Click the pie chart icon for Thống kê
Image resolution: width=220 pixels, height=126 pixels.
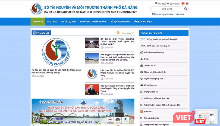point(142,72)
